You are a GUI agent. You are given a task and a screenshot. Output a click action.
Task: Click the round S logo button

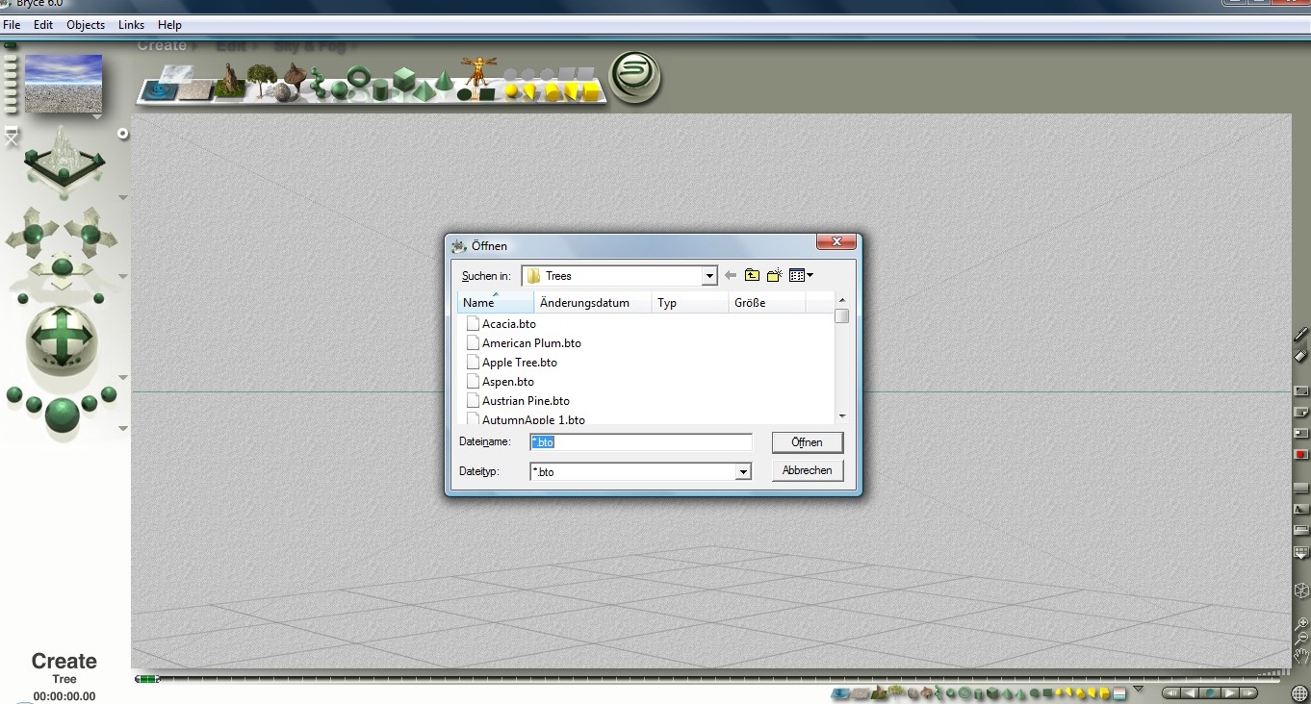pos(635,75)
